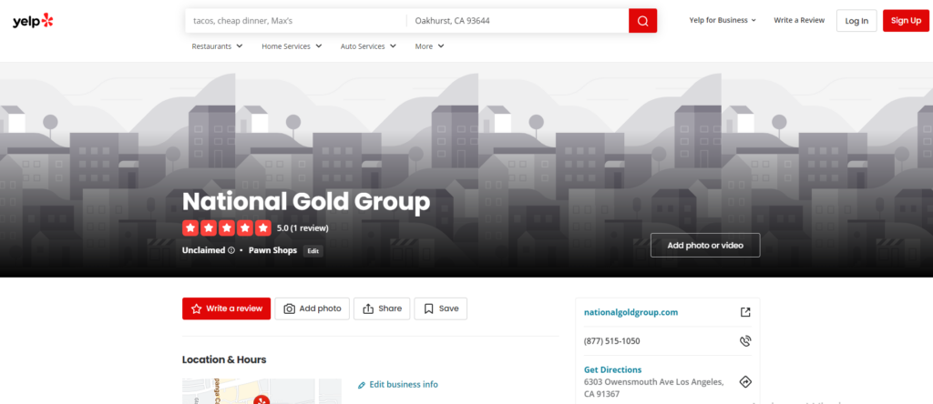Screen dimensions: 933x404
Task: Expand the More dropdown
Action: click(x=430, y=46)
